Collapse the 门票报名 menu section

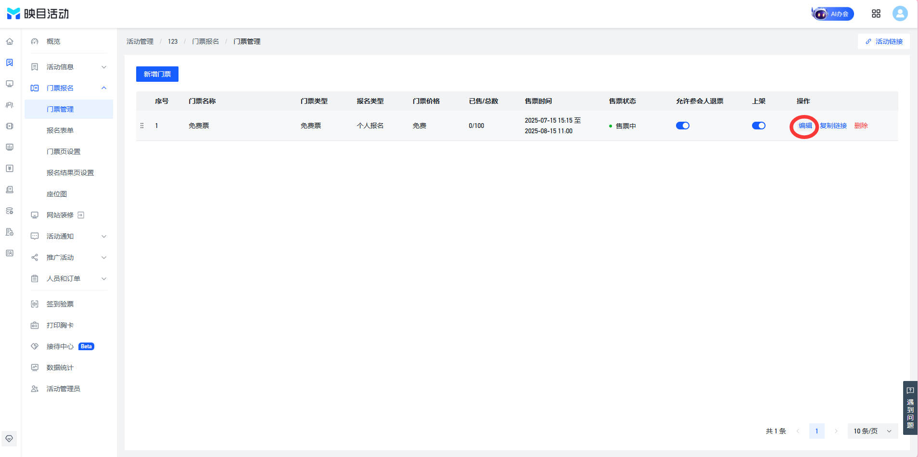104,88
